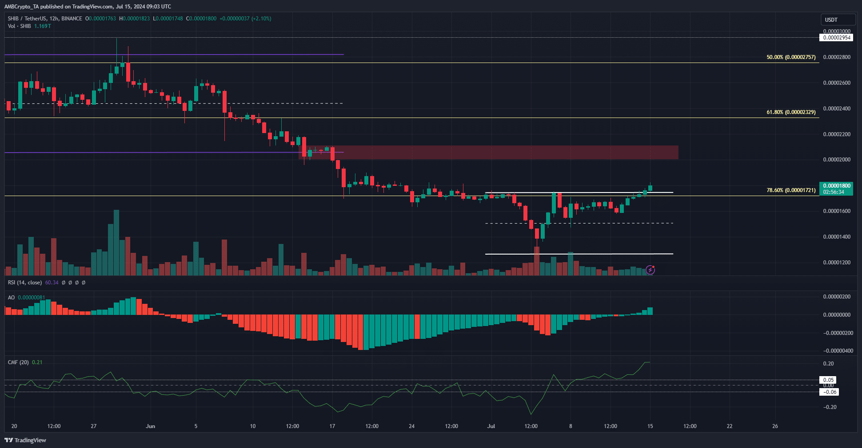Click the 0.00002000 price axis label
Viewport: 862px width, 448px height.
tap(837, 160)
